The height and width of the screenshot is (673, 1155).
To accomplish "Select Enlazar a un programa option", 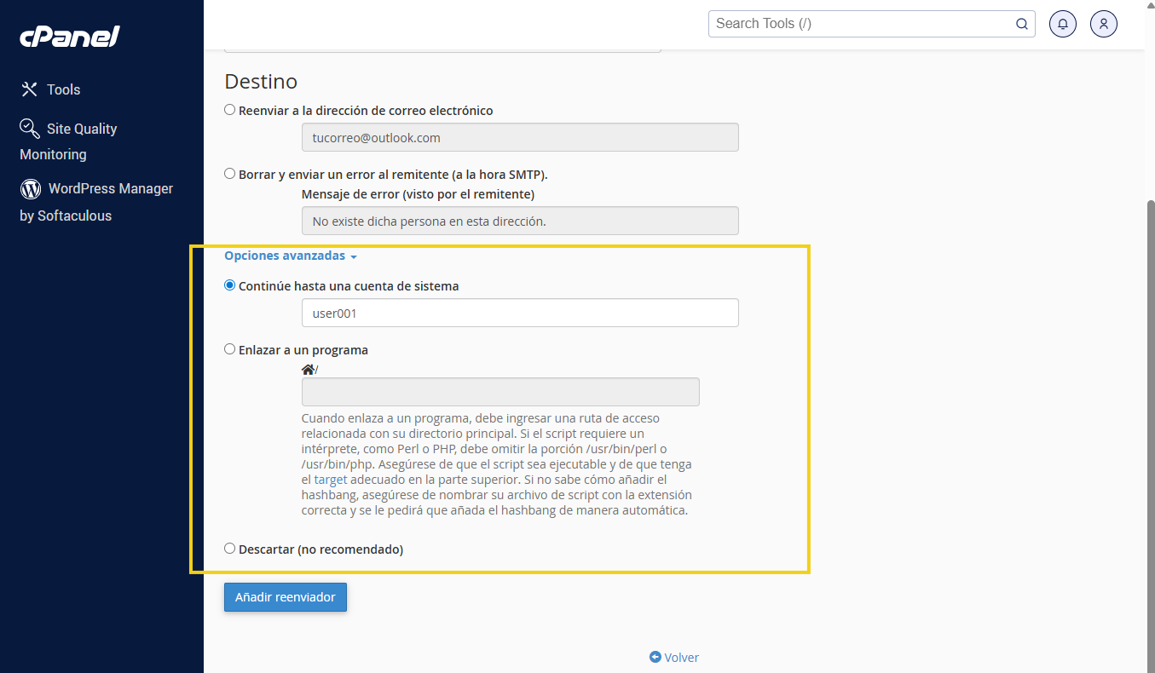I will [230, 349].
